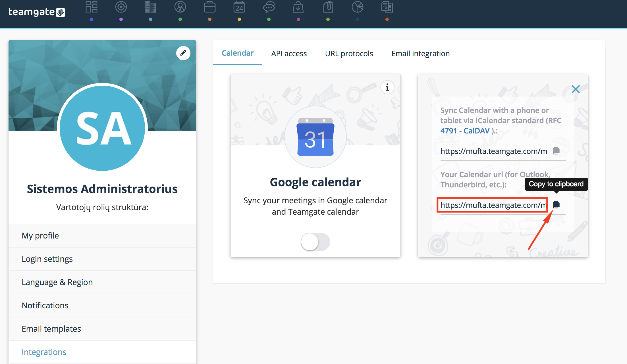Open the paperclip files icon in top navigation
The width and height of the screenshot is (627, 364).
pos(328,7)
